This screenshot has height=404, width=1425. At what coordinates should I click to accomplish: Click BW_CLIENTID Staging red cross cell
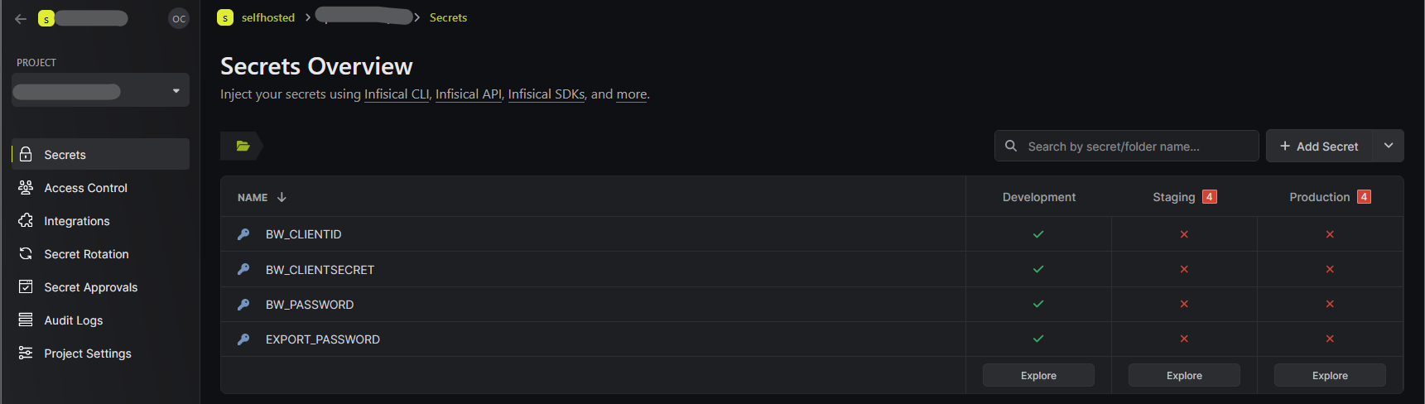click(x=1184, y=234)
